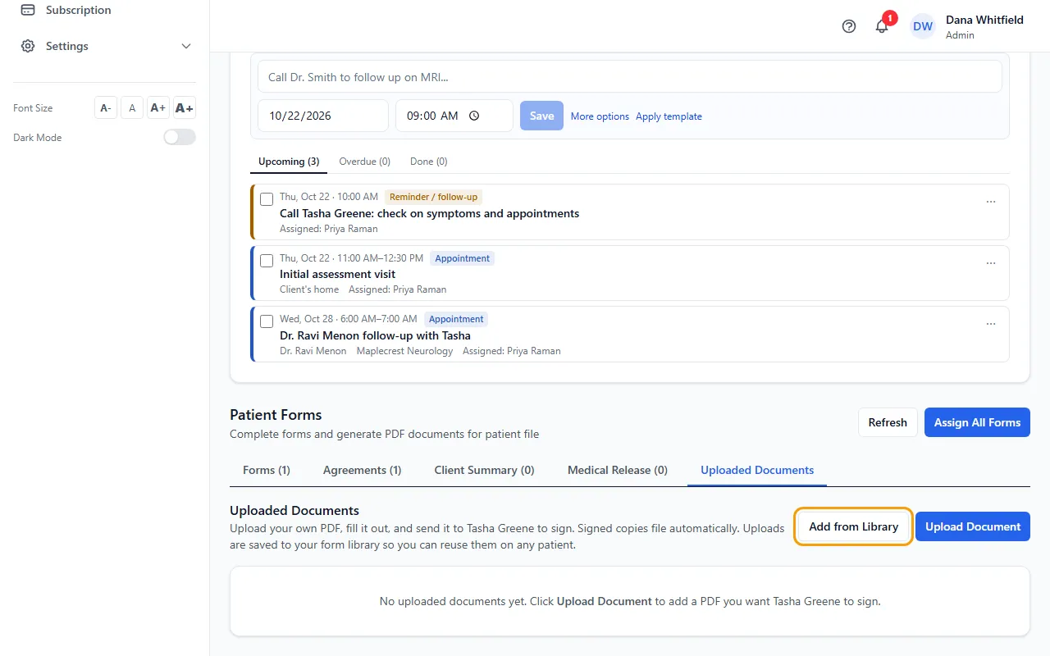Toggle the Dark Mode switch
This screenshot has height=656, width=1050.
180,137
